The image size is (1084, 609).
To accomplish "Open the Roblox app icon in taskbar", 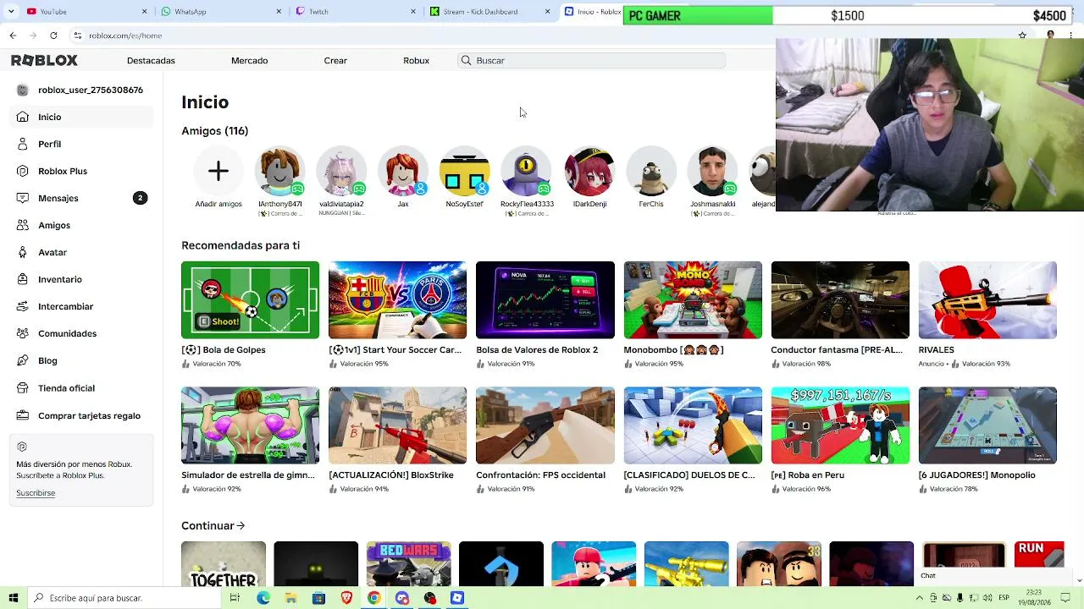I will click(457, 598).
